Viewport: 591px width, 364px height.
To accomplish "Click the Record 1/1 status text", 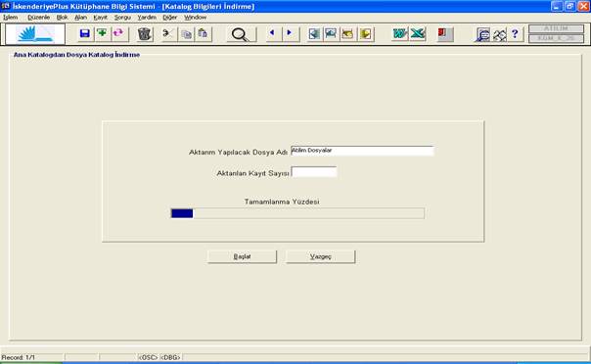I will pos(18,357).
